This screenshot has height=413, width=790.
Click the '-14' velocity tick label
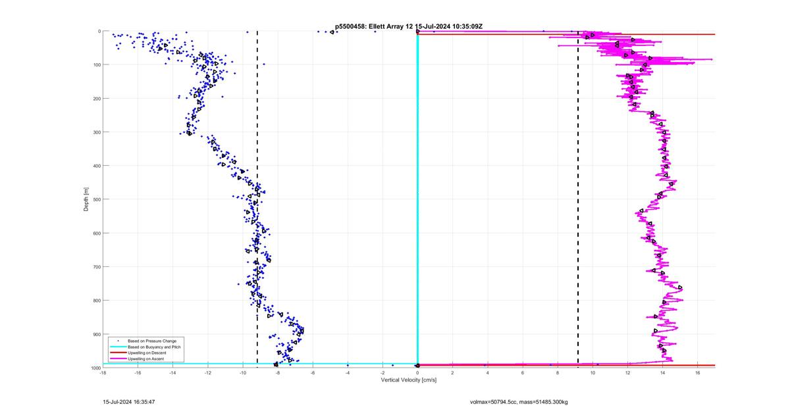[172, 373]
